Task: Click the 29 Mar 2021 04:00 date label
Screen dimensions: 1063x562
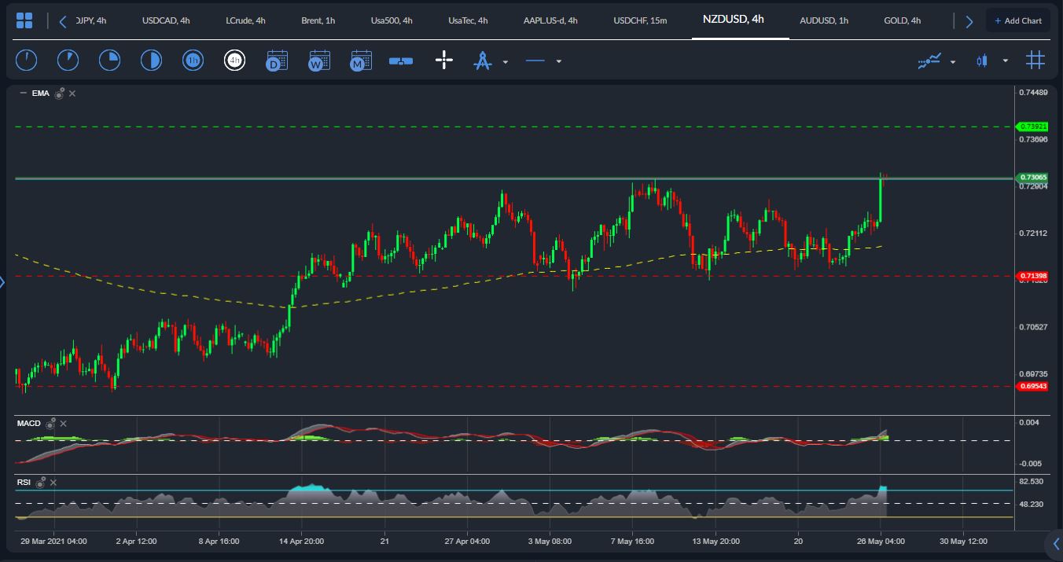Action: click(x=53, y=541)
